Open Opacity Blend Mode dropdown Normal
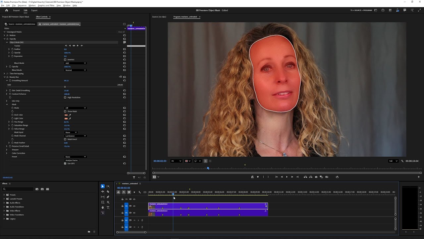This screenshot has height=239, width=424. 75,70
